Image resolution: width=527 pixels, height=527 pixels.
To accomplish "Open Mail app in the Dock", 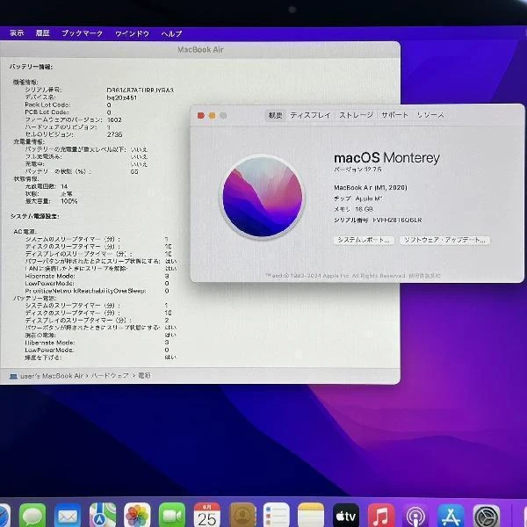I will point(68,516).
